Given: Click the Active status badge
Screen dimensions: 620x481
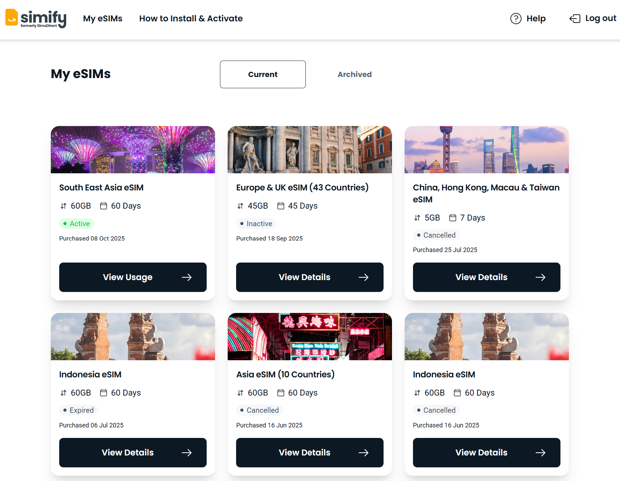Looking at the screenshot, I should click(x=76, y=224).
